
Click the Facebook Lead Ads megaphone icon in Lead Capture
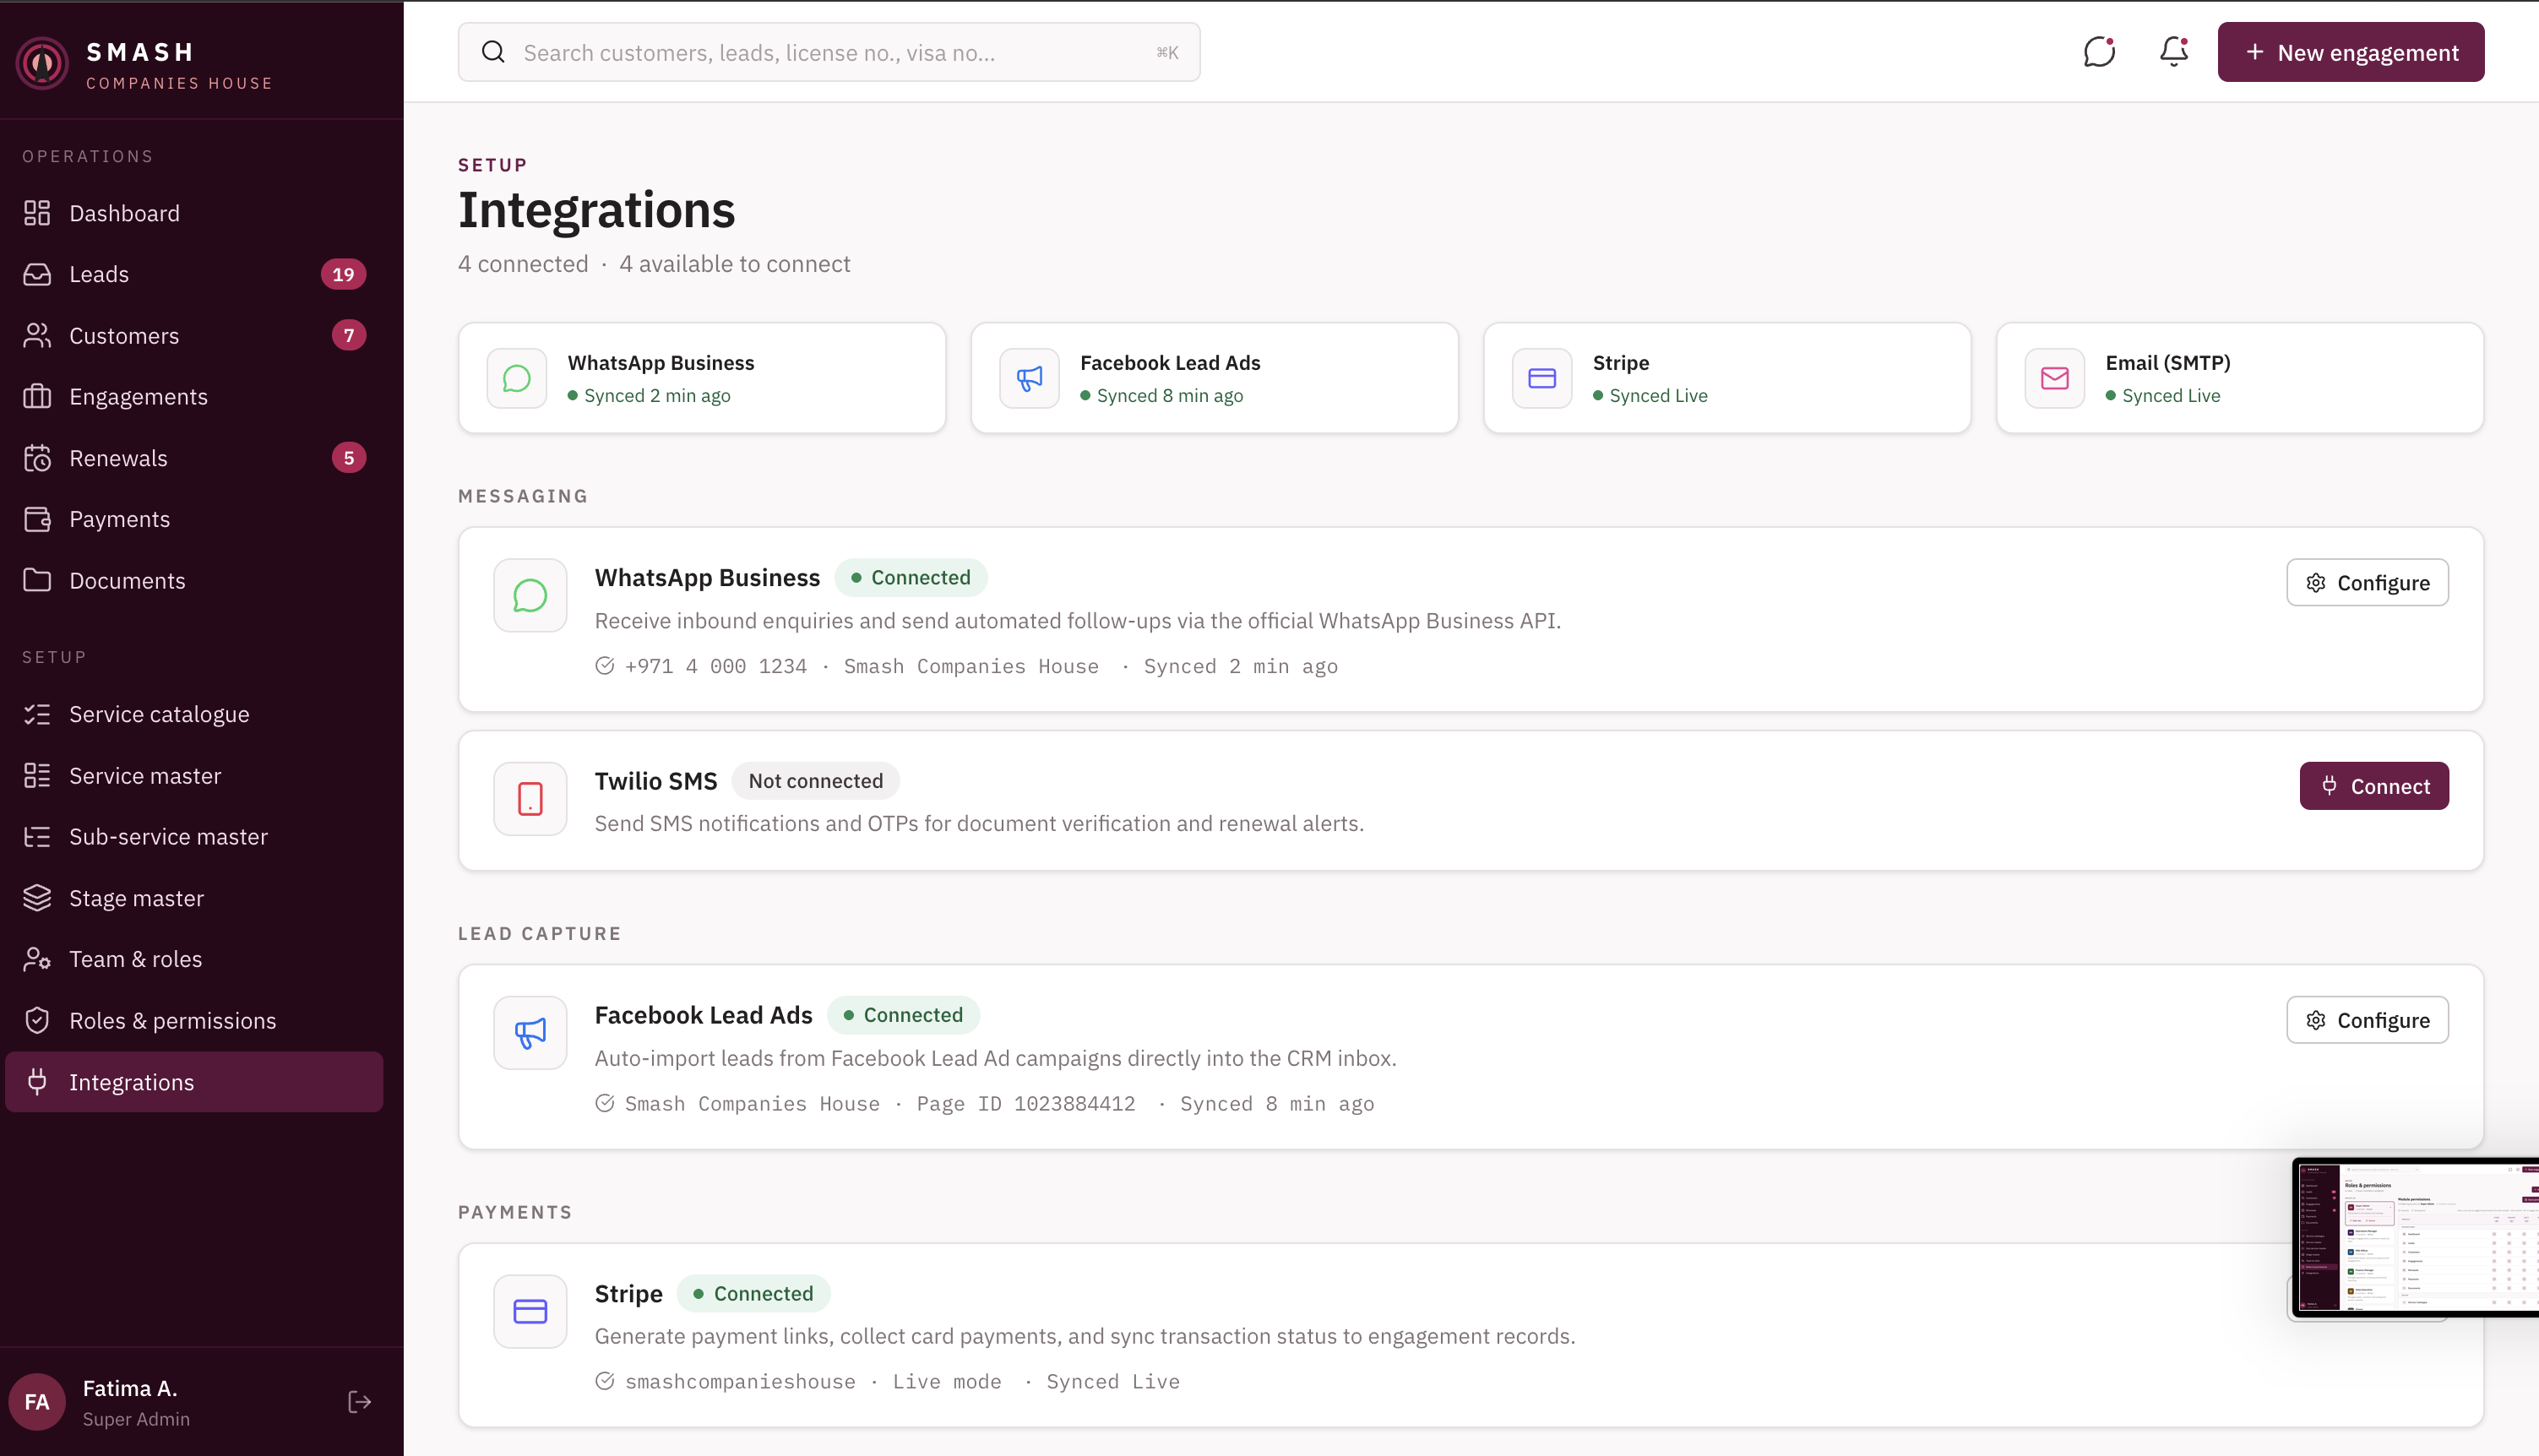tap(530, 1033)
